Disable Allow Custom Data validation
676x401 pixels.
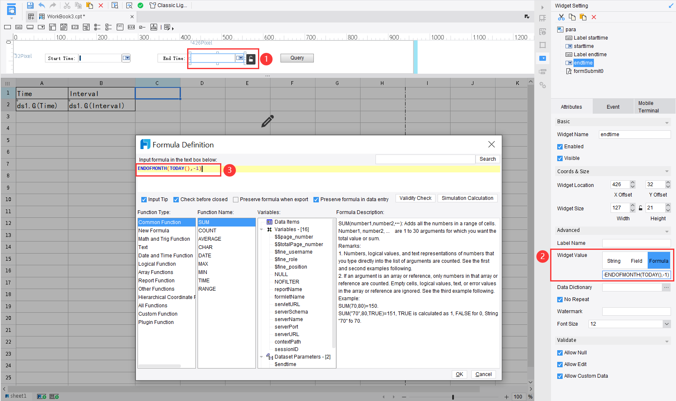[560, 376]
